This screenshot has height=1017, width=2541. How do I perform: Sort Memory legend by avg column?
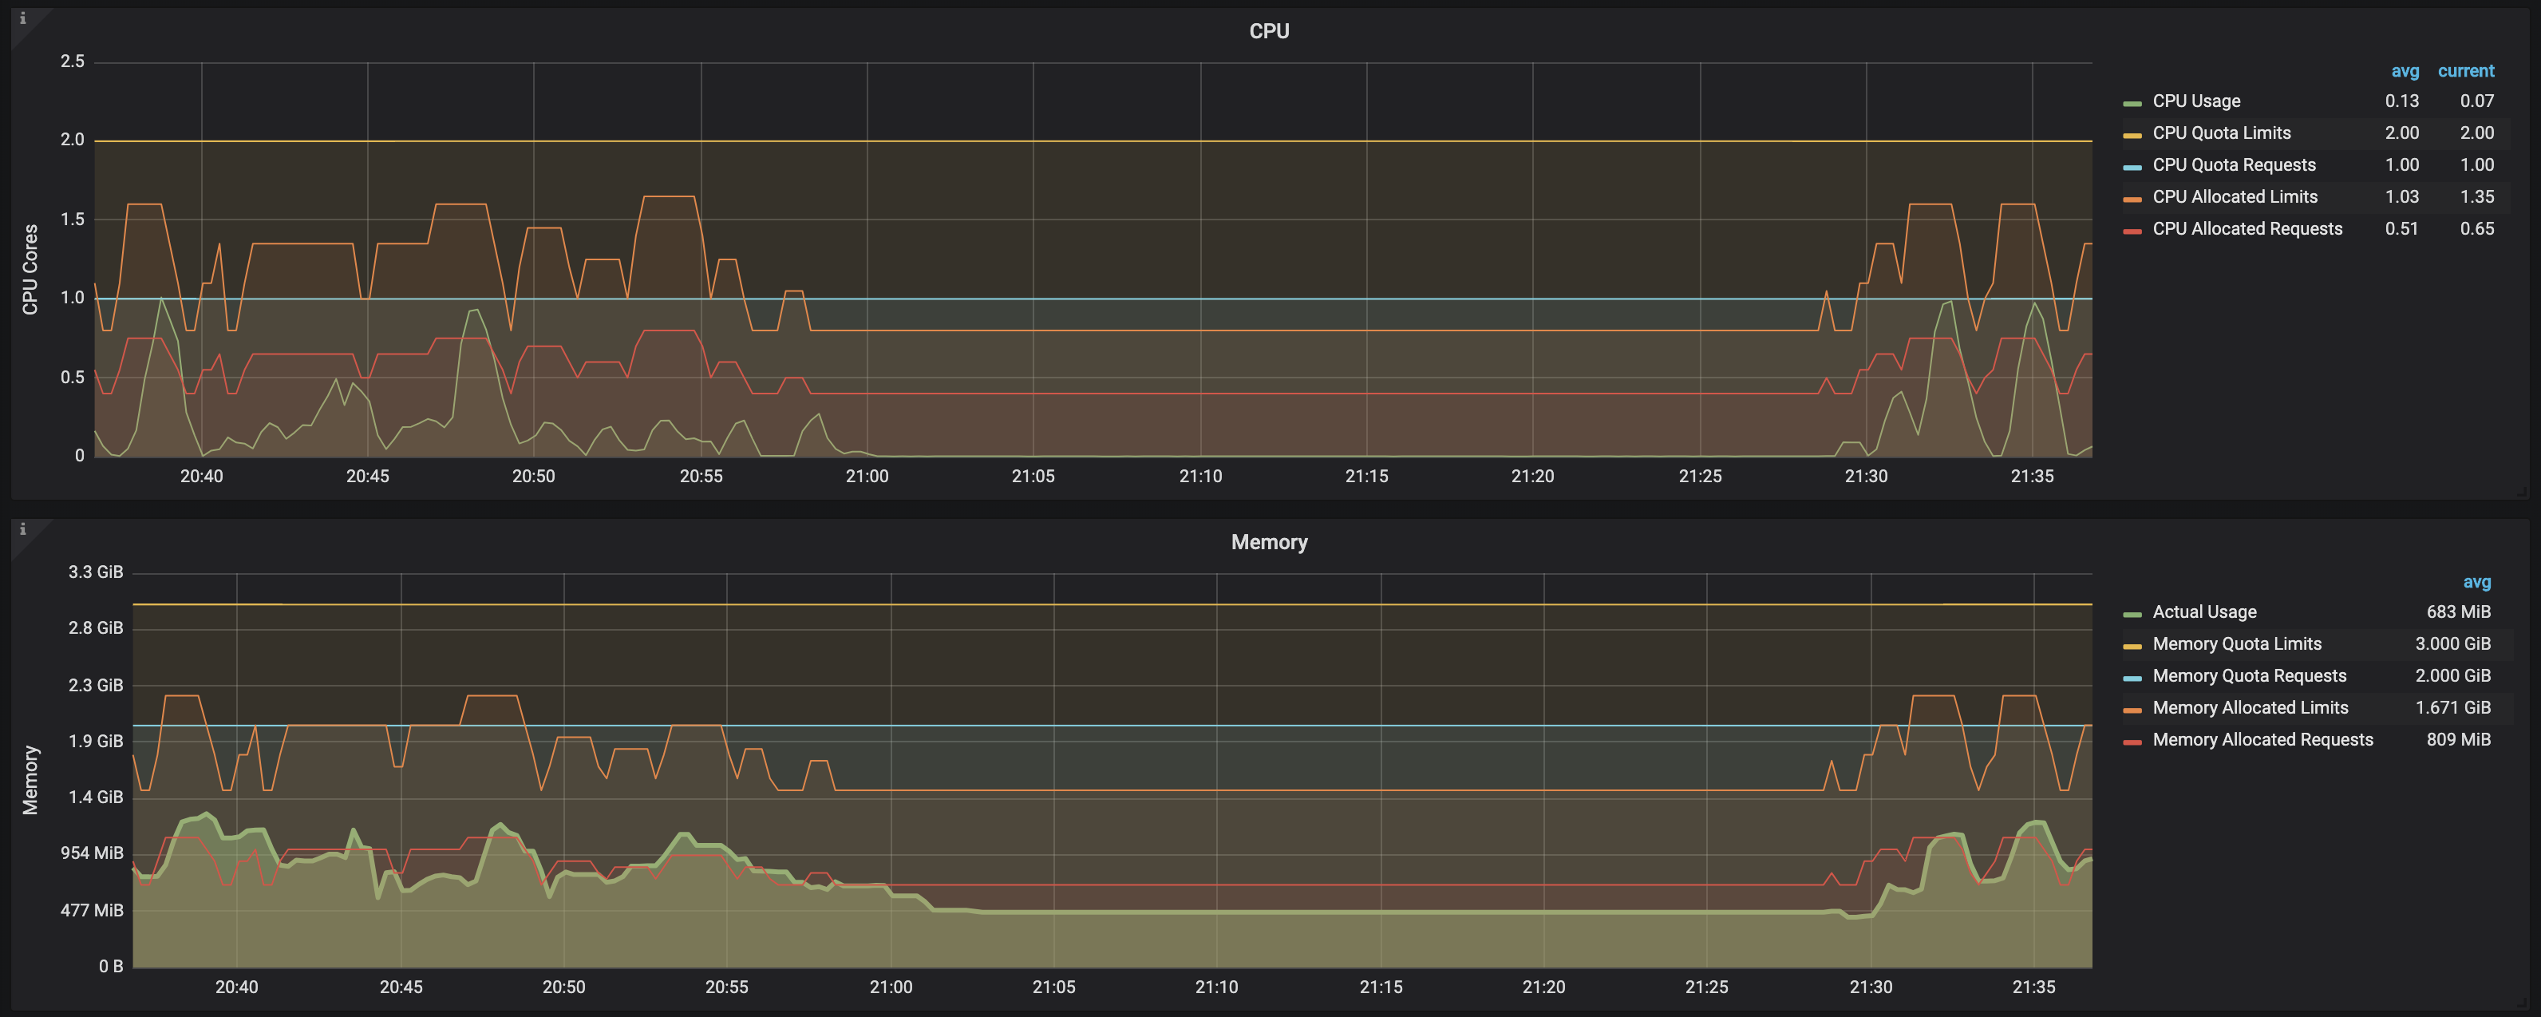coord(2476,582)
